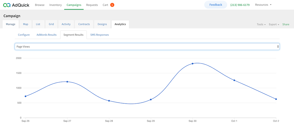Select the Sep 27 chart data point
The width and height of the screenshot is (294, 132).
[67, 82]
